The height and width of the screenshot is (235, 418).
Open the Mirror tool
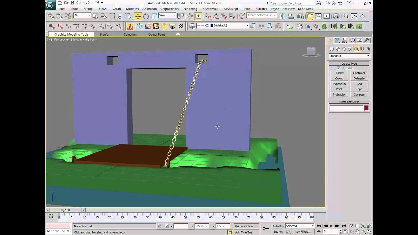point(282,16)
